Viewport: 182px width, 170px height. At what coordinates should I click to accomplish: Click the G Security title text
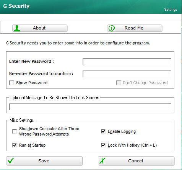tap(16, 6)
